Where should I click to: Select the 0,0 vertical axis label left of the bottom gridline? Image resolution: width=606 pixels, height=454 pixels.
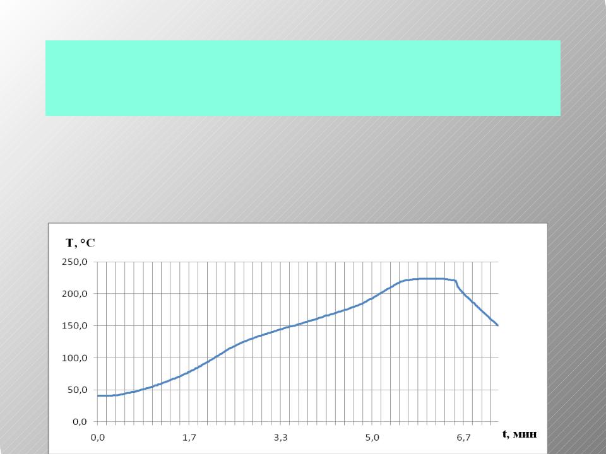point(80,422)
